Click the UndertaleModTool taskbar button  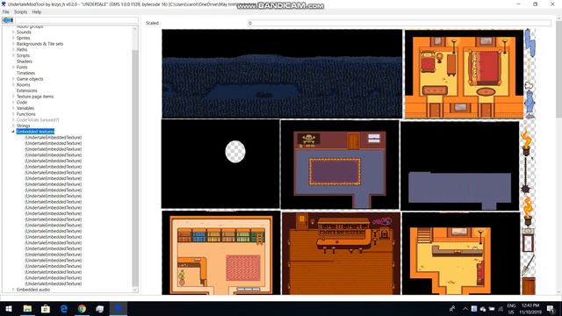pos(118,309)
